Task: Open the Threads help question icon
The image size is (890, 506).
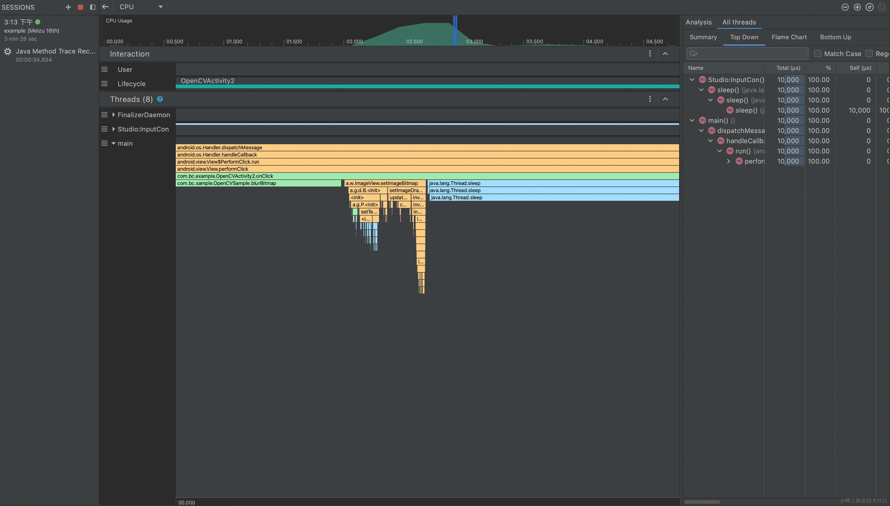Action: pyautogui.click(x=160, y=99)
